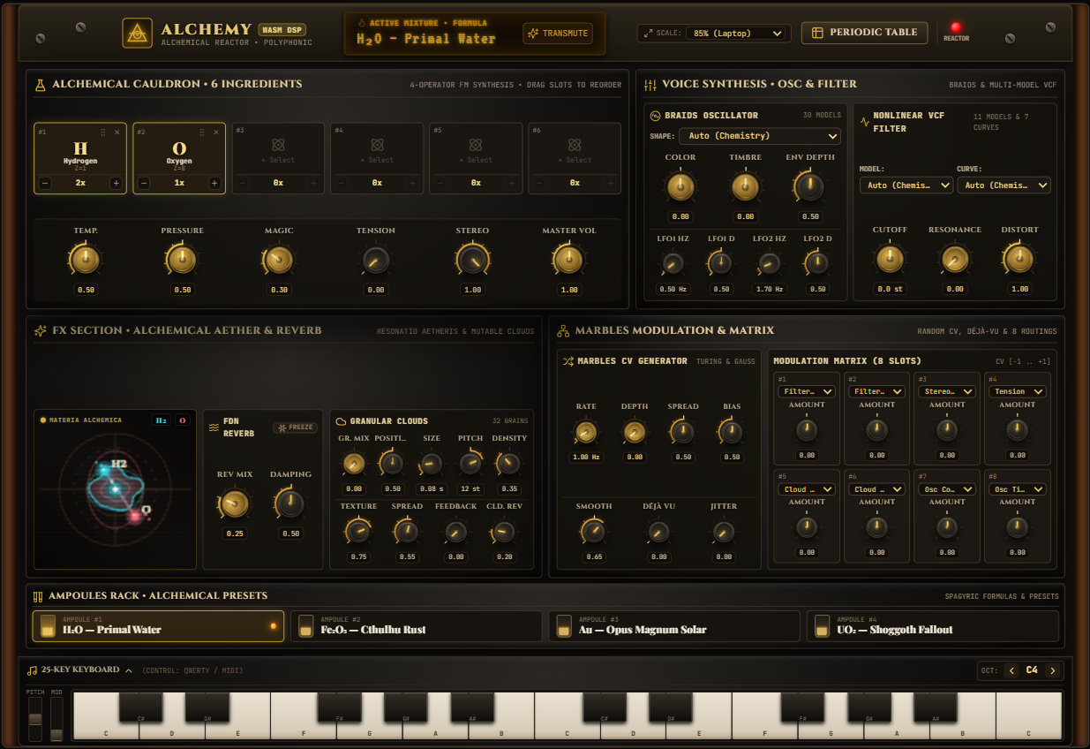Decrease Oxygen count with minus button
This screenshot has height=749, width=1090.
[144, 183]
